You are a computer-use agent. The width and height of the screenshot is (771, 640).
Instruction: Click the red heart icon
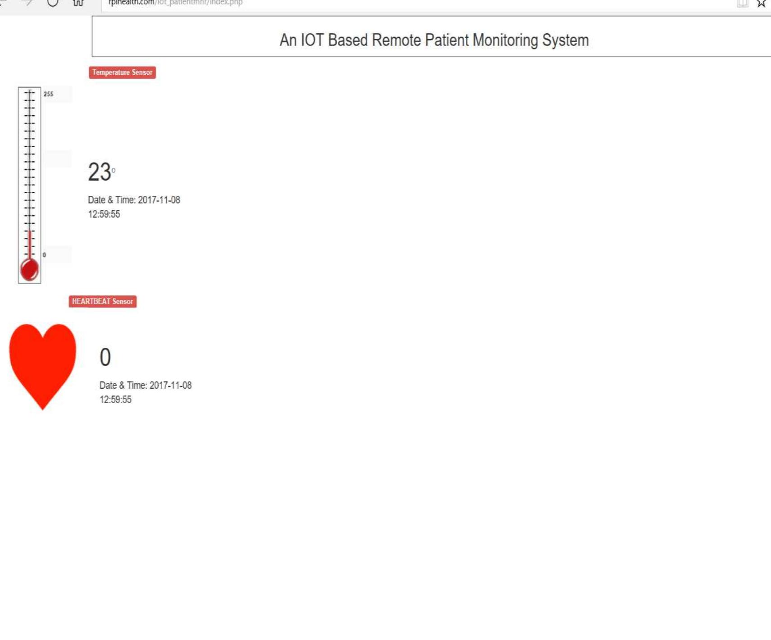click(43, 363)
